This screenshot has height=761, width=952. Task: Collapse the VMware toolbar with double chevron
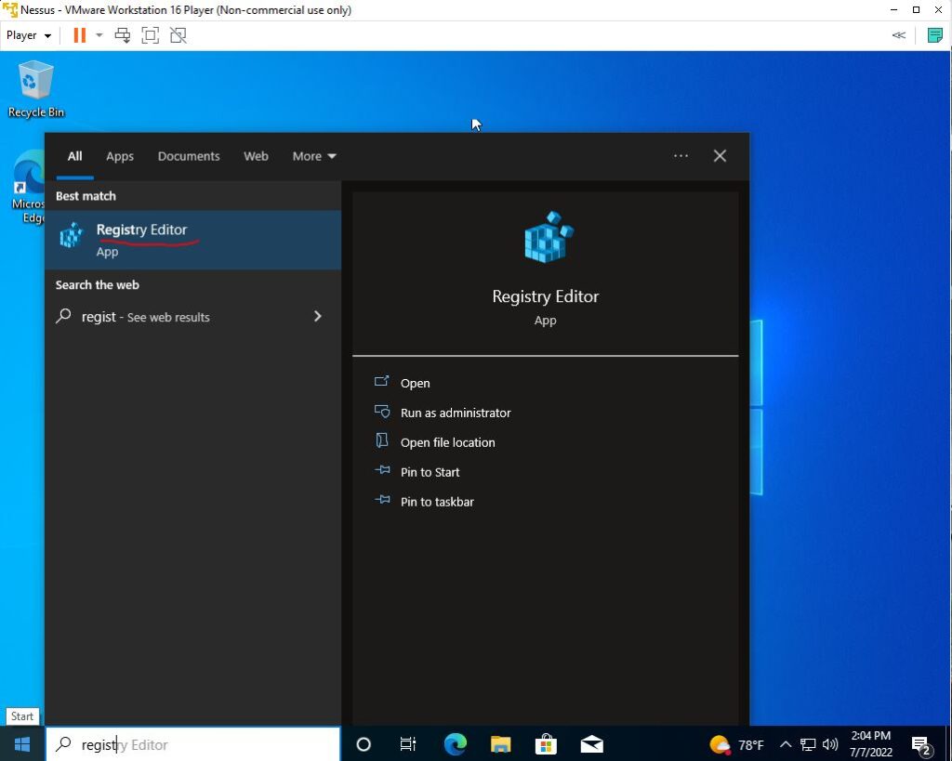(x=899, y=35)
